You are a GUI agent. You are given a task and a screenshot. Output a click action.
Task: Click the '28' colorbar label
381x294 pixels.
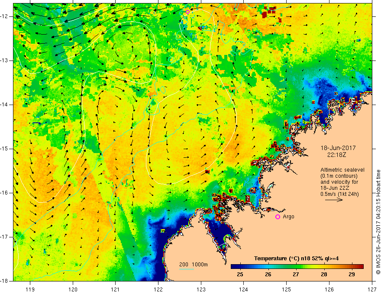point(324,275)
